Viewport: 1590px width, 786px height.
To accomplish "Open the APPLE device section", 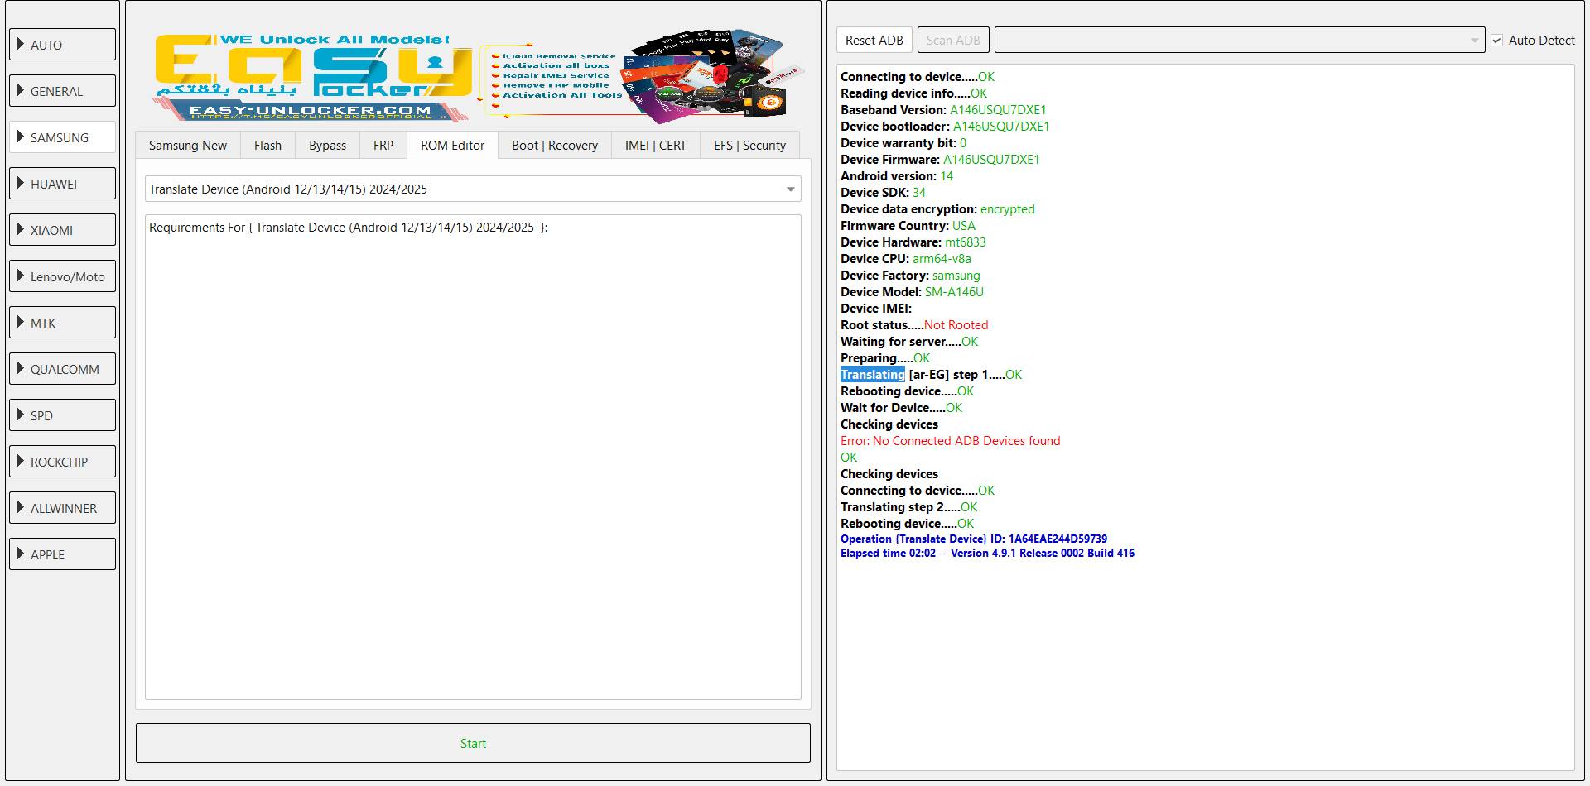I will coord(62,554).
